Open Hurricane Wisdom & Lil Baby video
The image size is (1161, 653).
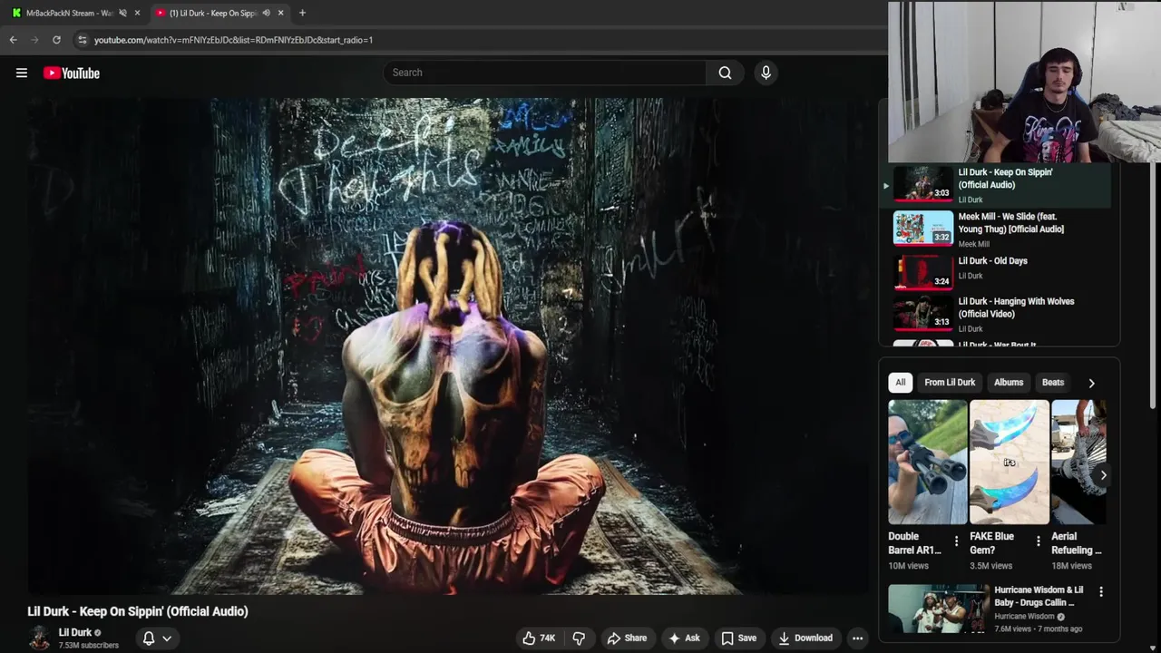(939, 608)
